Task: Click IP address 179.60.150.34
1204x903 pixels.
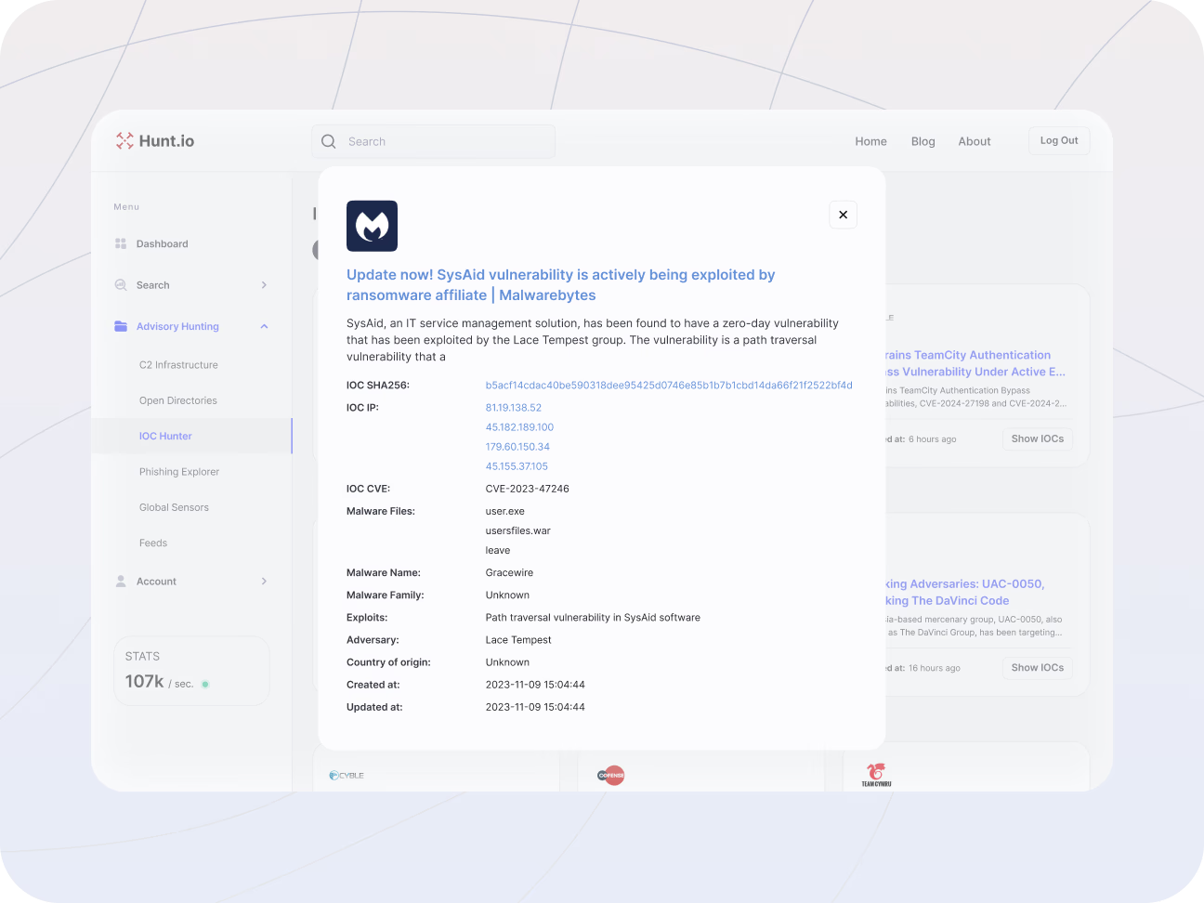Action: pyautogui.click(x=517, y=447)
